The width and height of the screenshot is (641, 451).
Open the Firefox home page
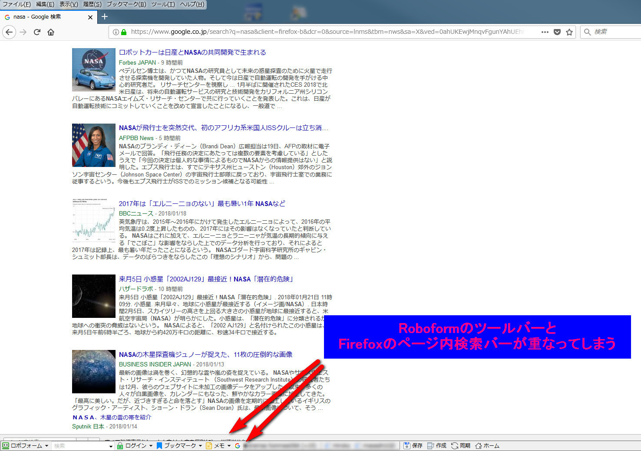tap(51, 32)
